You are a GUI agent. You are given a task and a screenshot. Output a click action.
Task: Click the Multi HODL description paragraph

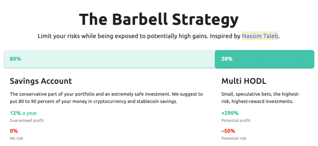point(260,98)
